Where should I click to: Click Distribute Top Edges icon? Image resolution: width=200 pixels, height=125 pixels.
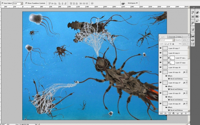(x=71, y=3)
